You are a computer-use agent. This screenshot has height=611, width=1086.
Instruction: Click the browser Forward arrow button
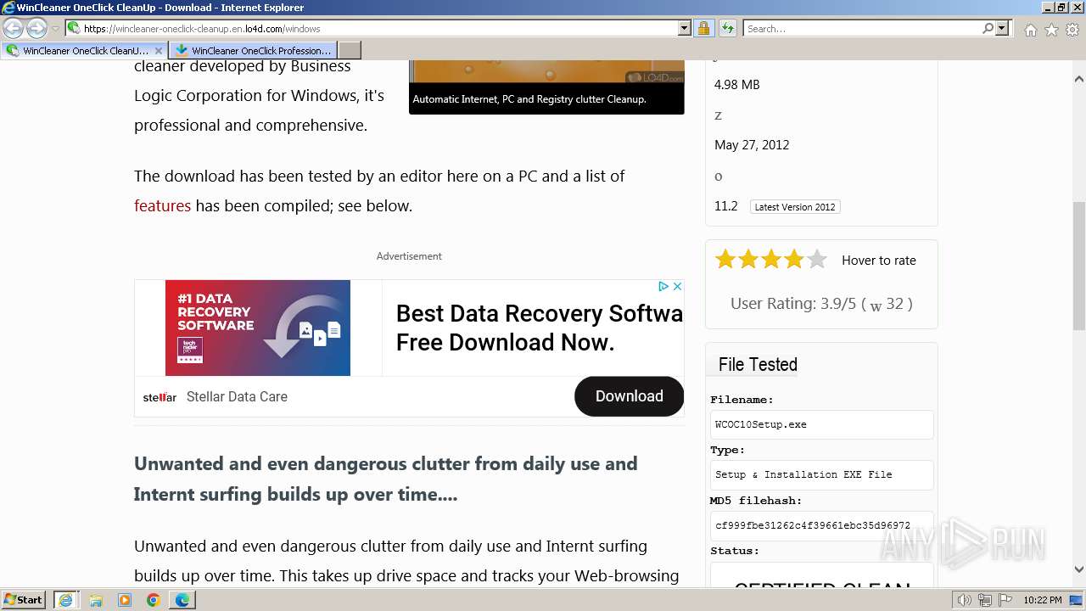coord(36,29)
